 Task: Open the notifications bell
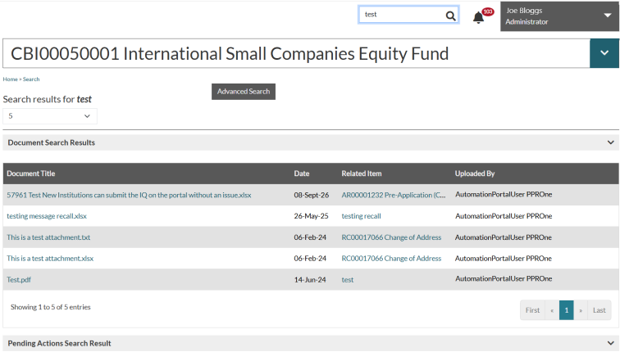click(478, 17)
